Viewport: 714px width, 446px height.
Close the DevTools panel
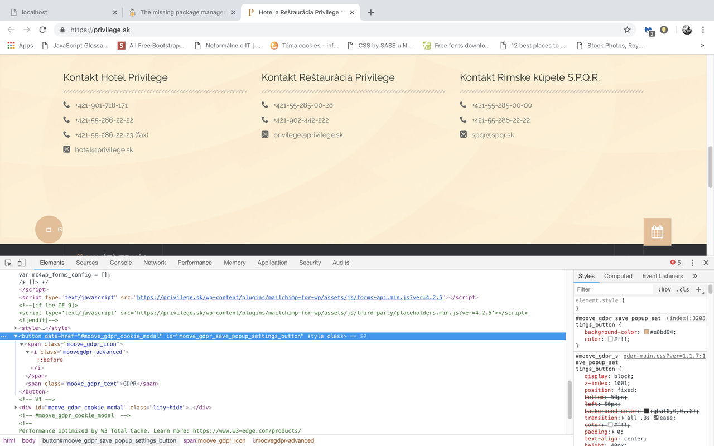click(x=706, y=263)
